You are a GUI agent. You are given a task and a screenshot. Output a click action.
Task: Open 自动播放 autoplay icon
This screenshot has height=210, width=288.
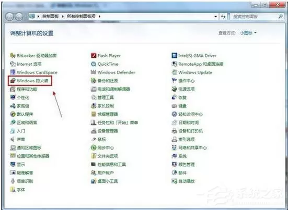coord(174,181)
